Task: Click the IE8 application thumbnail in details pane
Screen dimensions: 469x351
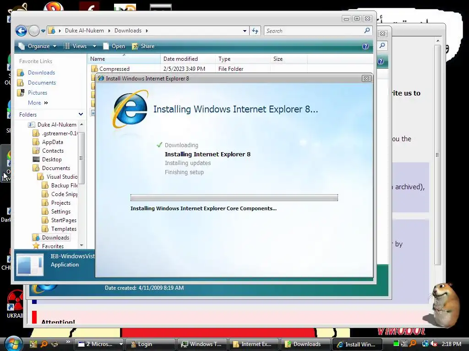Action: click(x=30, y=265)
